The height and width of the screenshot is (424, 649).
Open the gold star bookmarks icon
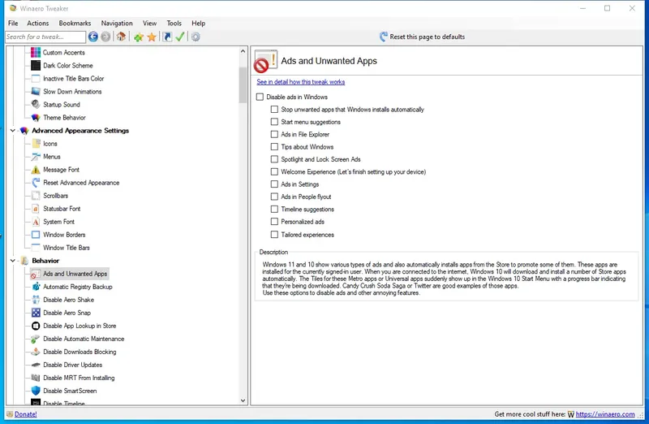click(x=152, y=37)
